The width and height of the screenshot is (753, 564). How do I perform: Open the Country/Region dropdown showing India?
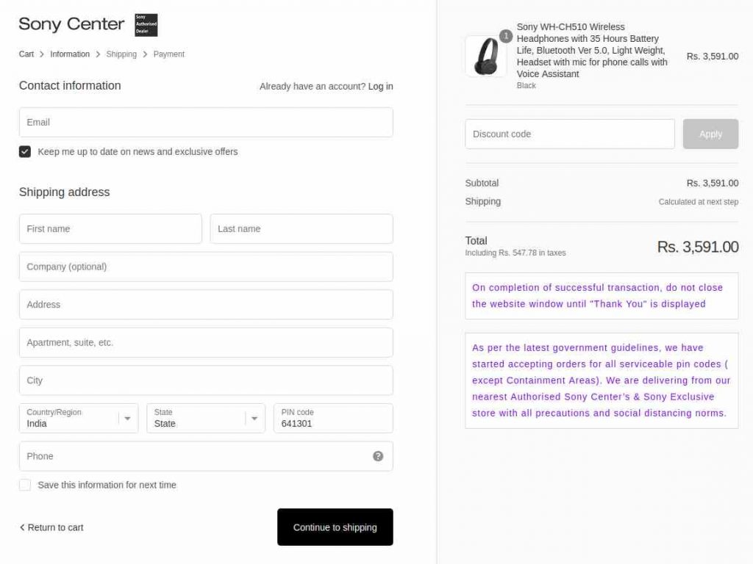(x=79, y=418)
